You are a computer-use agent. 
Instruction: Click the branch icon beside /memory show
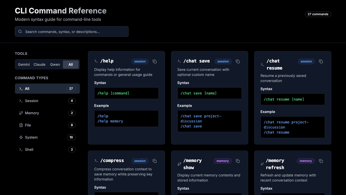coord(179,164)
